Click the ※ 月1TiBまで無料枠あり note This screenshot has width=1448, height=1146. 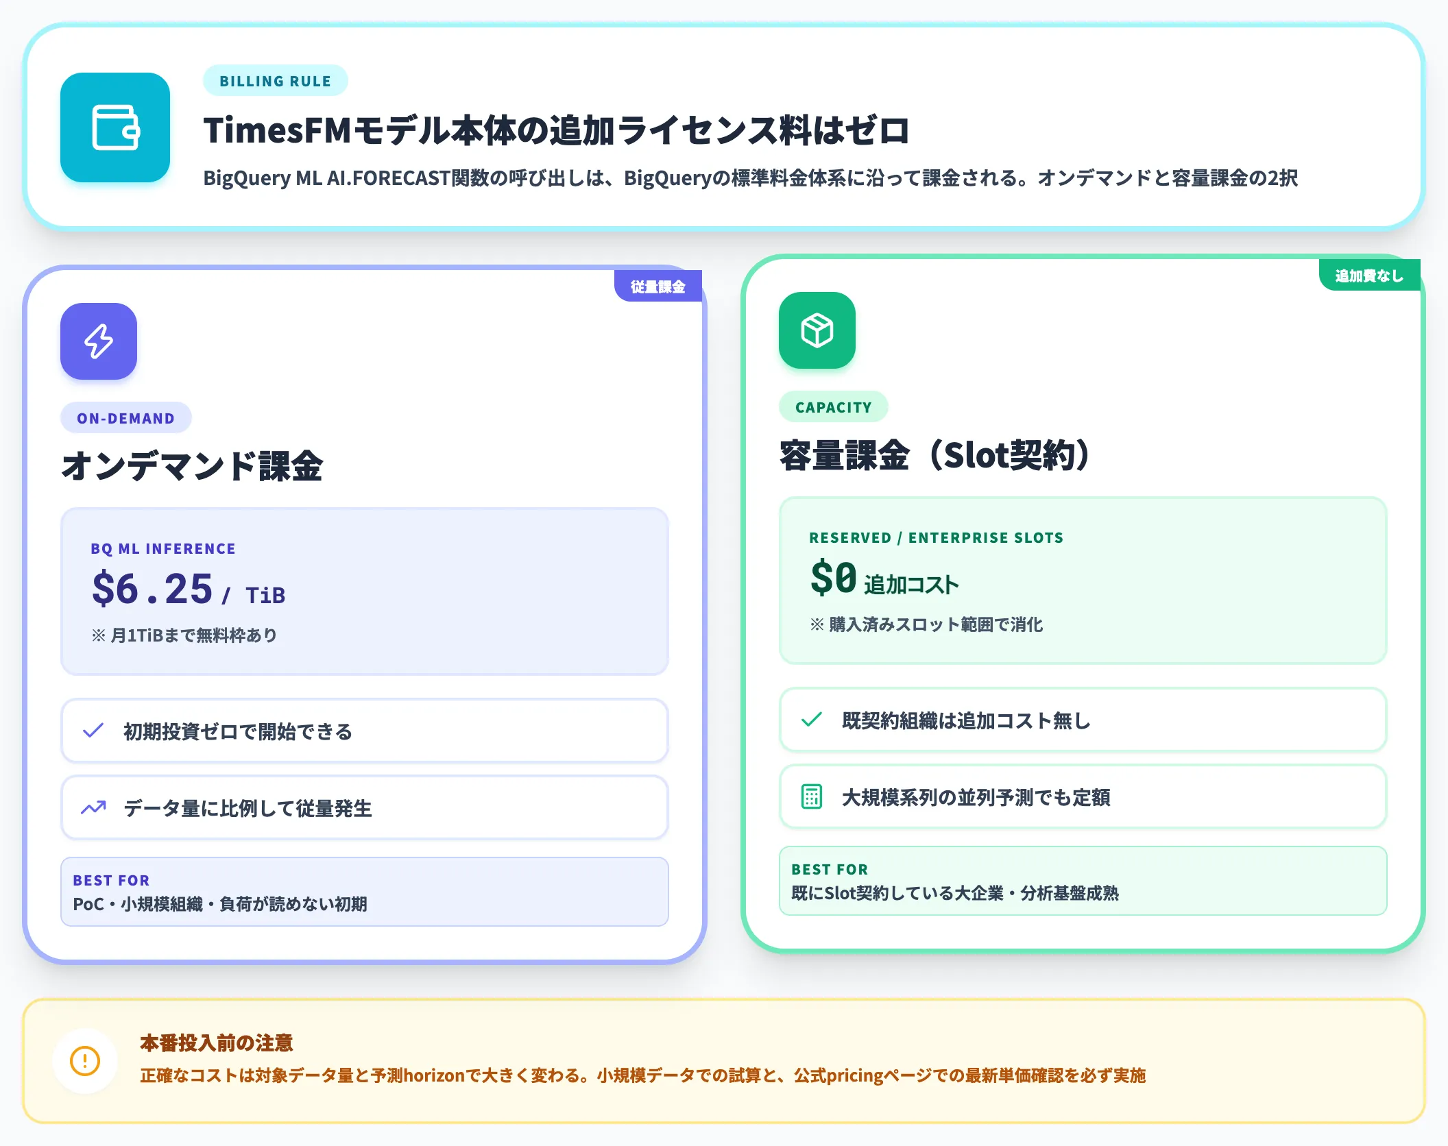pyautogui.click(x=184, y=635)
